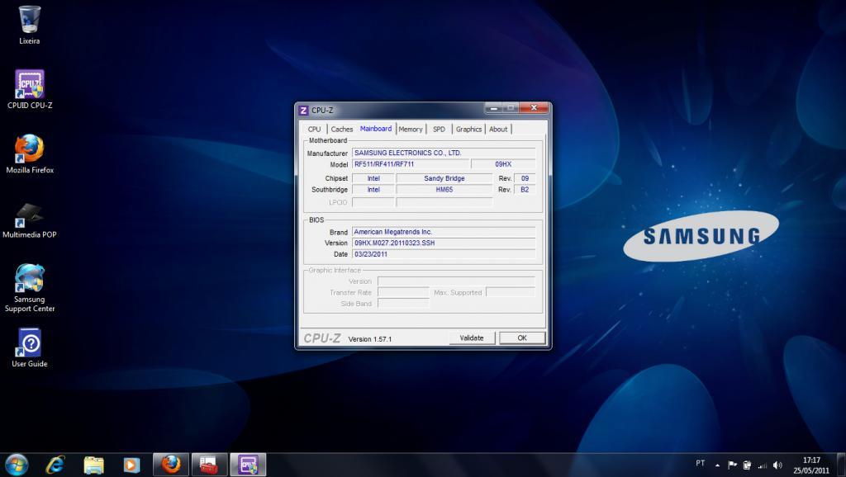Click the HM65 southbridge value
Screen dimensions: 846x477
point(444,190)
